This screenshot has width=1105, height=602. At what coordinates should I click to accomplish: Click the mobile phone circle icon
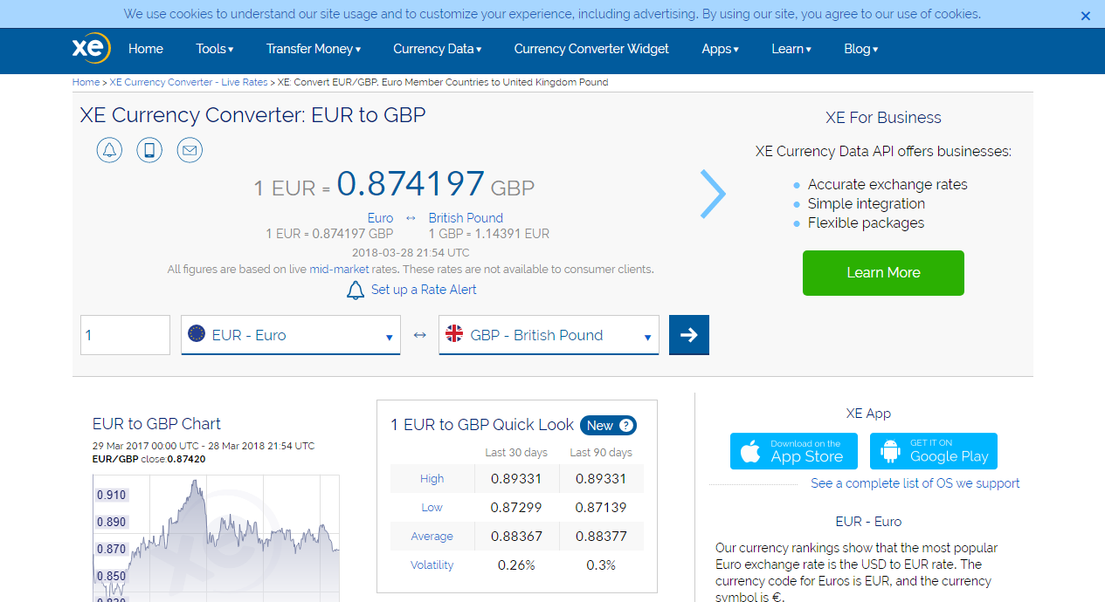(x=149, y=150)
